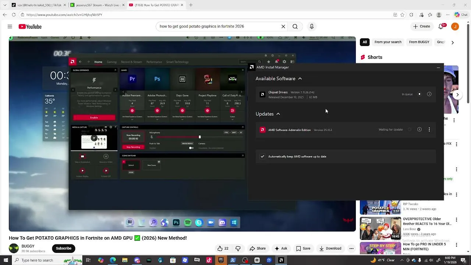Open the YouTube guide menu
Image resolution: width=471 pixels, height=265 pixels.
click(x=10, y=26)
